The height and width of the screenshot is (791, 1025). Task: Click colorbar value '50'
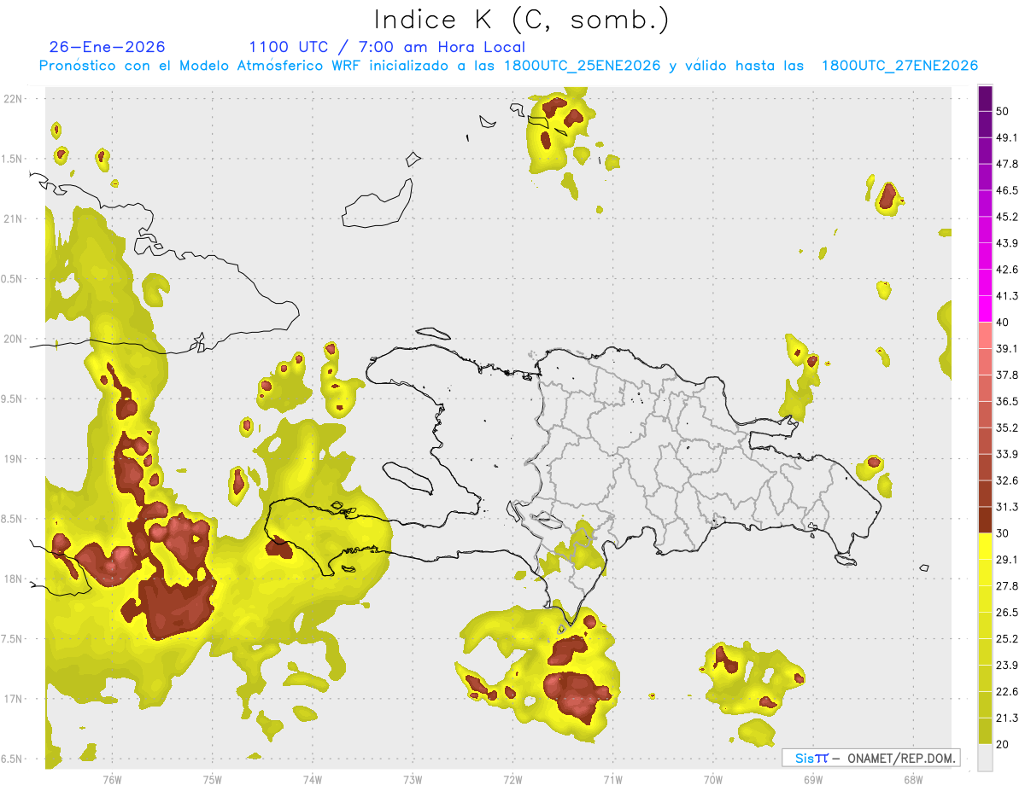[x=1002, y=111]
